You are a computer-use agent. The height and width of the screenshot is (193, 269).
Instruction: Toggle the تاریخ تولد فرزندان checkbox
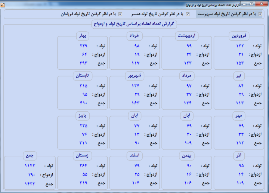coord(120,14)
